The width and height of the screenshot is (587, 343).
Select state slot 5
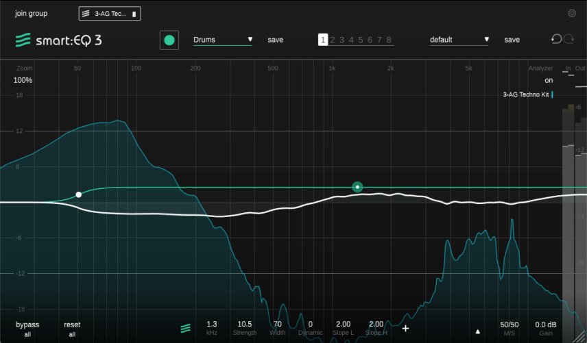[x=361, y=40]
